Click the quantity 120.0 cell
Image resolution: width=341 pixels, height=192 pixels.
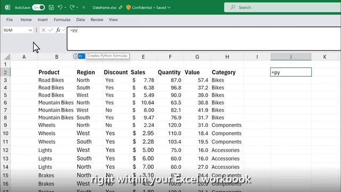(x=170, y=125)
